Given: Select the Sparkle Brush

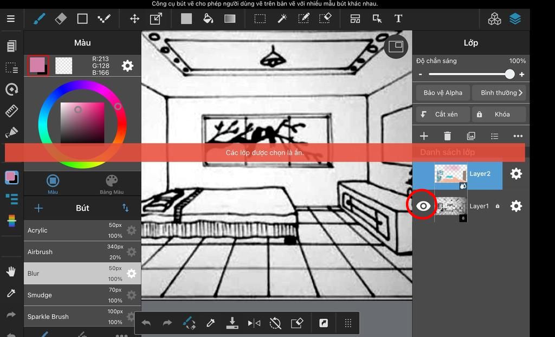Looking at the screenshot, I should click(82, 316).
